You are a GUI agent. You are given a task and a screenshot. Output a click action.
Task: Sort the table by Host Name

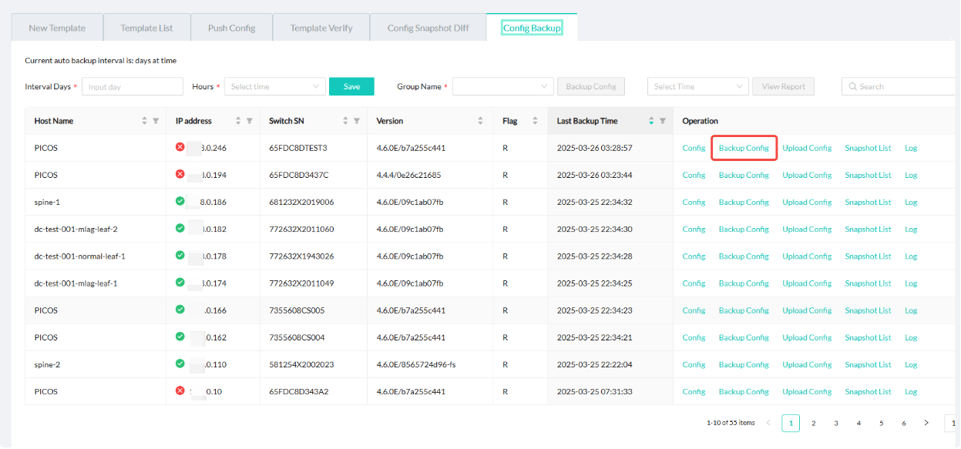pyautogui.click(x=144, y=121)
